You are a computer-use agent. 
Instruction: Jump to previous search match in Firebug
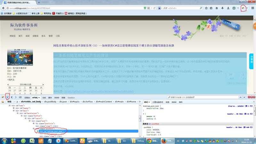240,97
